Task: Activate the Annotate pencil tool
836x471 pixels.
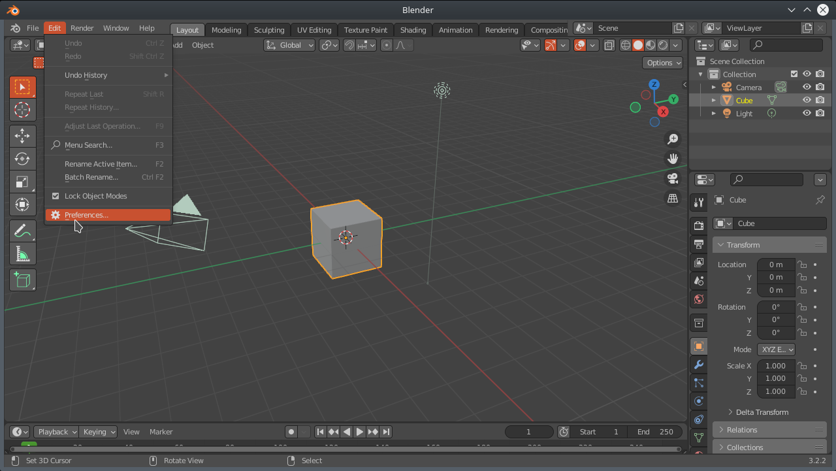Action: click(22, 231)
